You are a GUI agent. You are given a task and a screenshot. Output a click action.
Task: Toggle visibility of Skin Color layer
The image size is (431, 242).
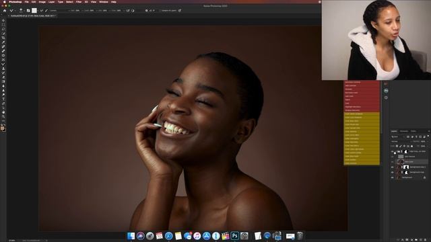(x=392, y=162)
